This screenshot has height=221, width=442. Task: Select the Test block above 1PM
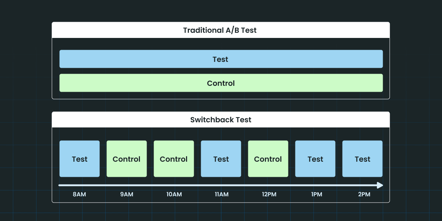click(315, 159)
